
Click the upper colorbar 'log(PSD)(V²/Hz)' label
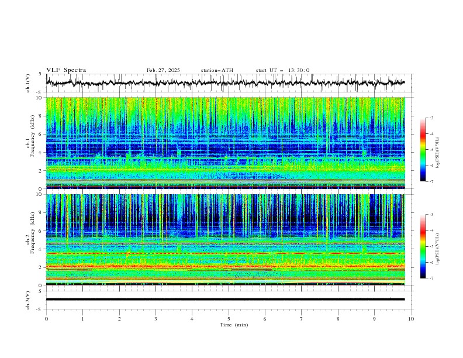tap(437, 153)
